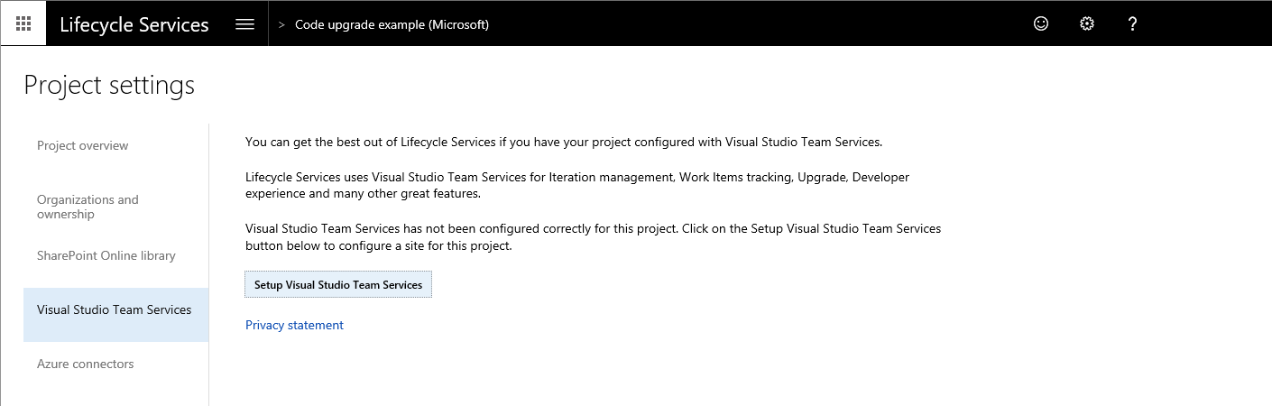Click the paragraph mentioning Iteration management and Work Items
Screen dimensions: 1272x406
577,186
